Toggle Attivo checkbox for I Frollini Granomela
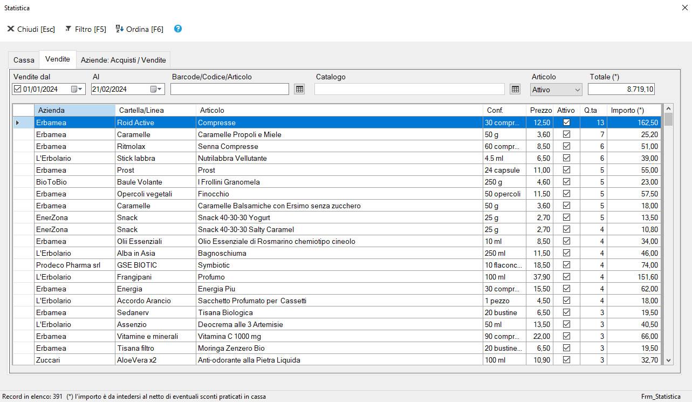The height and width of the screenshot is (402, 692). point(566,182)
